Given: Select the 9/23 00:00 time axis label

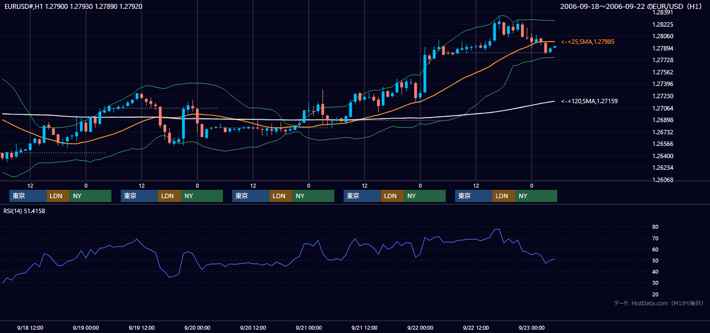Looking at the screenshot, I should coord(532,327).
